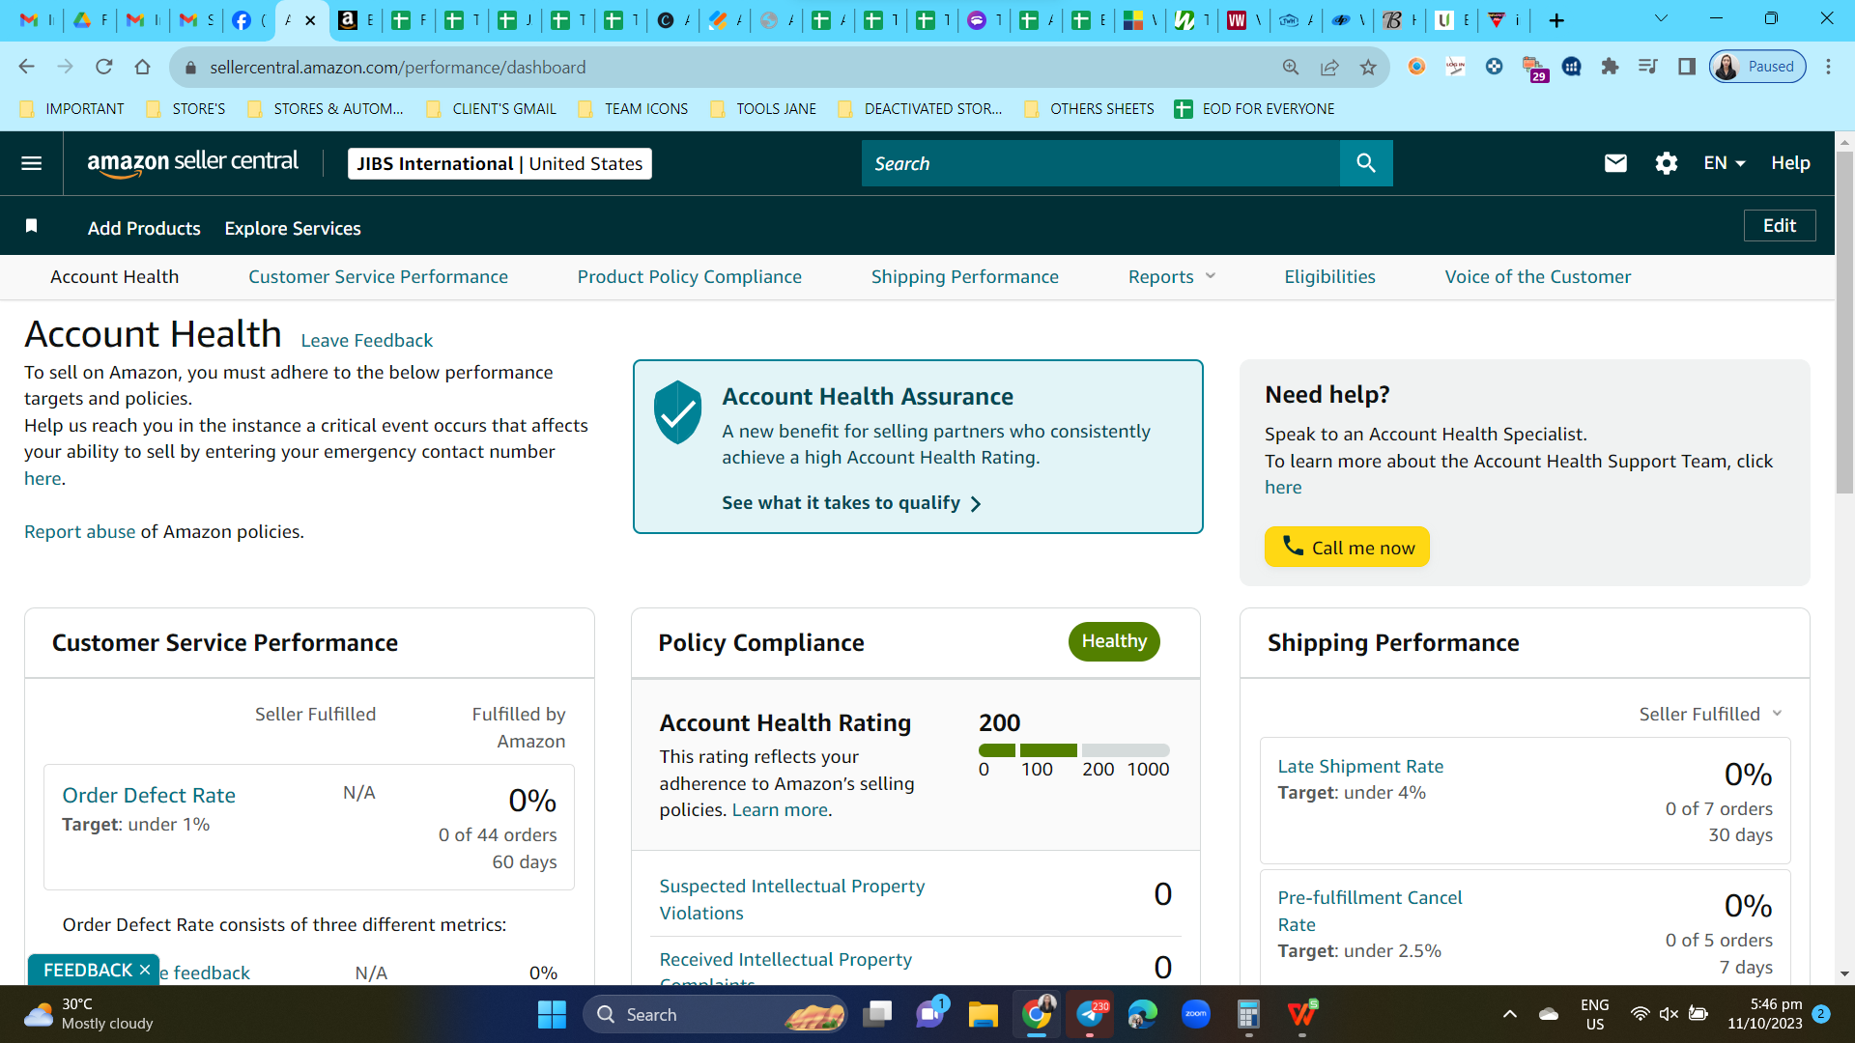Open File Explorer from the taskbar
Screen dimensions: 1855x1043
[984, 1014]
